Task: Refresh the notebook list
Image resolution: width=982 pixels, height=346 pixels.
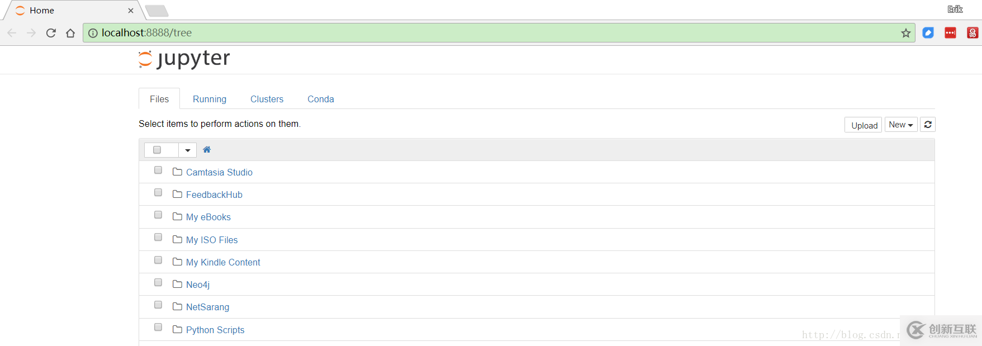Action: tap(928, 125)
